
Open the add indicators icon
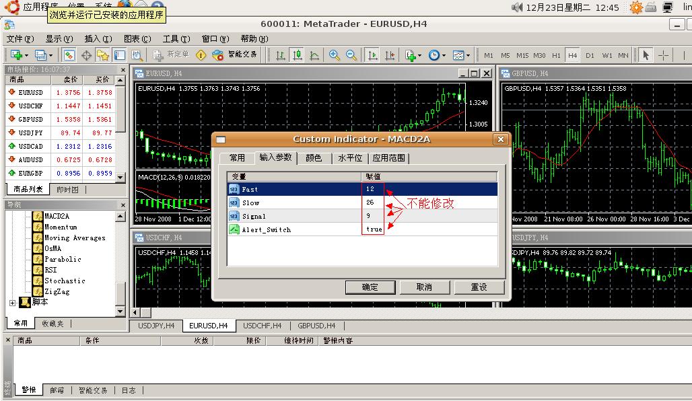pyautogui.click(x=411, y=55)
